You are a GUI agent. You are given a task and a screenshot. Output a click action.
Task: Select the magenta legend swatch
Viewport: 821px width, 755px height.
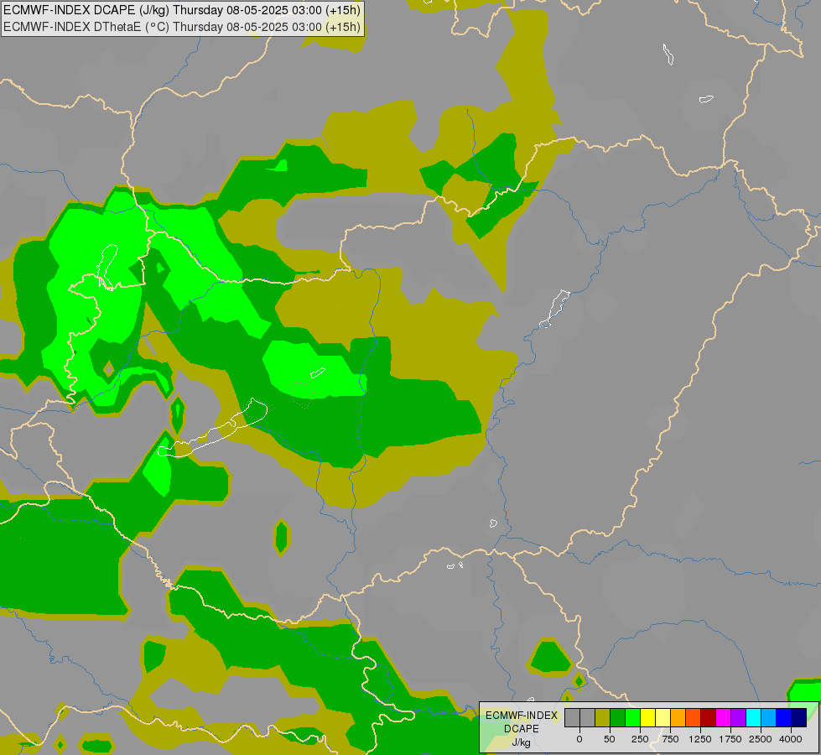(x=723, y=717)
